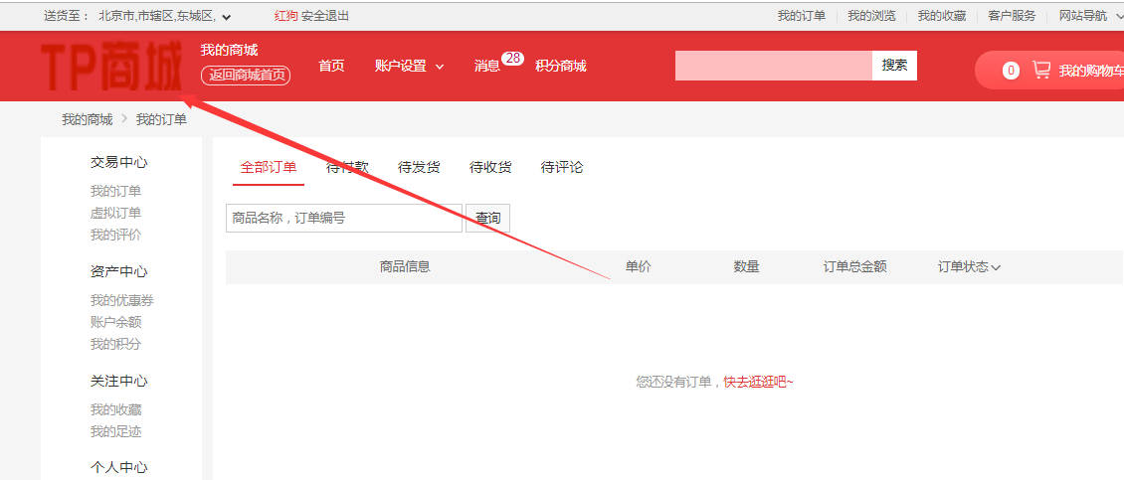
Task: Open the shopping cart icon
Action: (1041, 70)
